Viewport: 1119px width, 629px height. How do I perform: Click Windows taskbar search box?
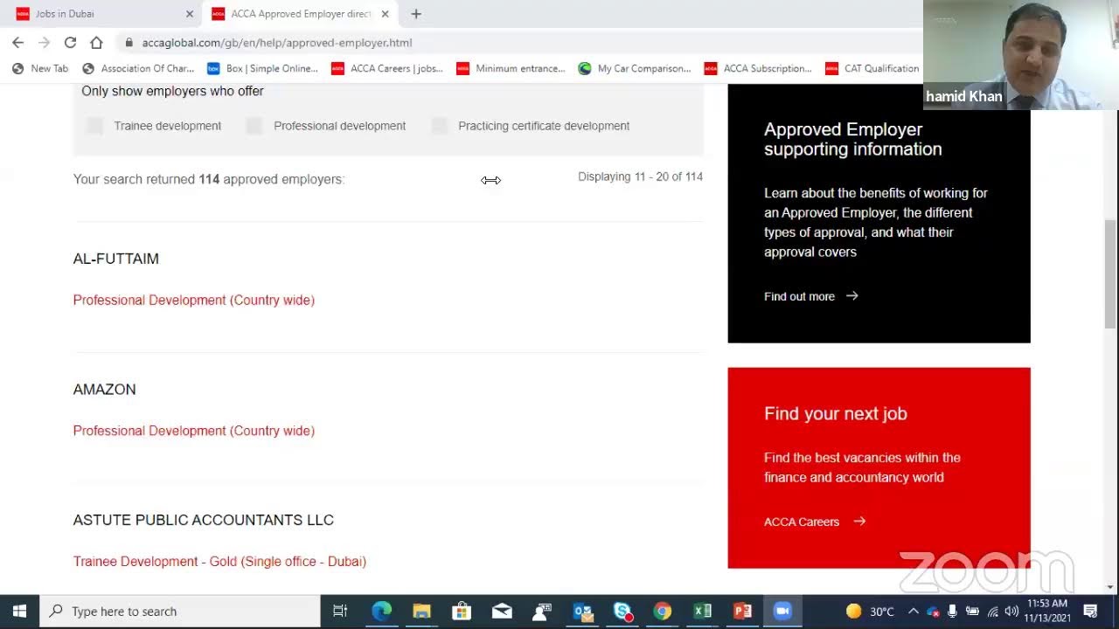[181, 611]
